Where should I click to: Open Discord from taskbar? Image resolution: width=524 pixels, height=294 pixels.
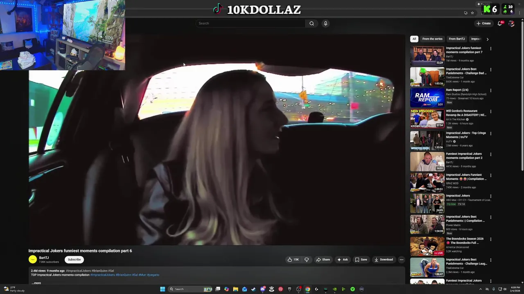pos(262,289)
